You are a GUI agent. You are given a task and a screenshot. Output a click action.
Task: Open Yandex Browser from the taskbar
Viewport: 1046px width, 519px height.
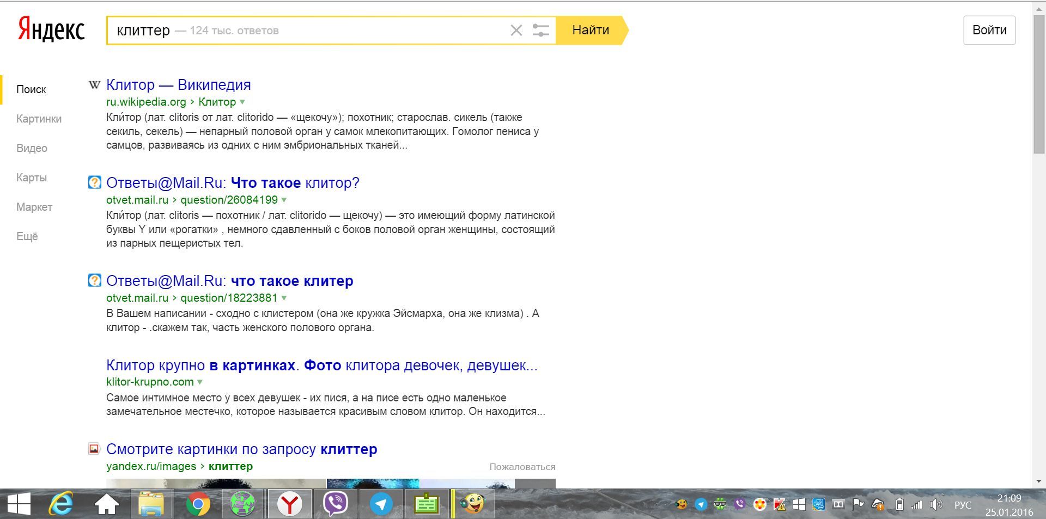pyautogui.click(x=289, y=504)
